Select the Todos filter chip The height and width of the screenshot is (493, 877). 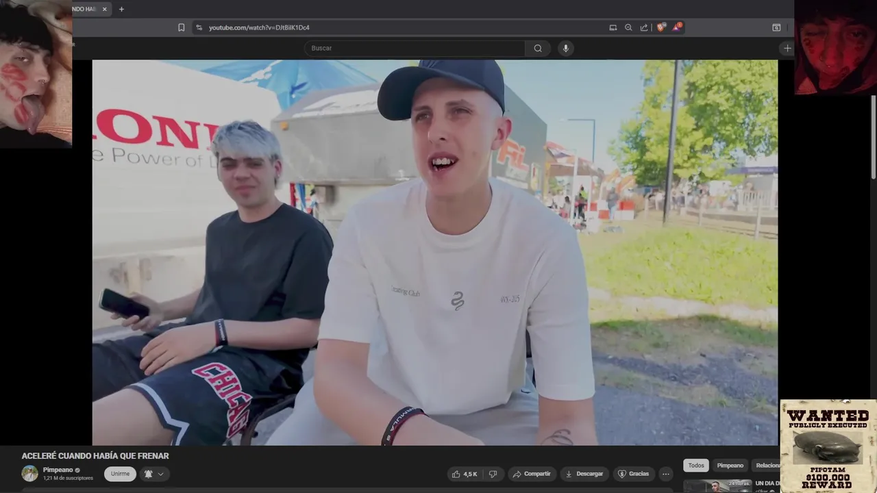pos(696,466)
